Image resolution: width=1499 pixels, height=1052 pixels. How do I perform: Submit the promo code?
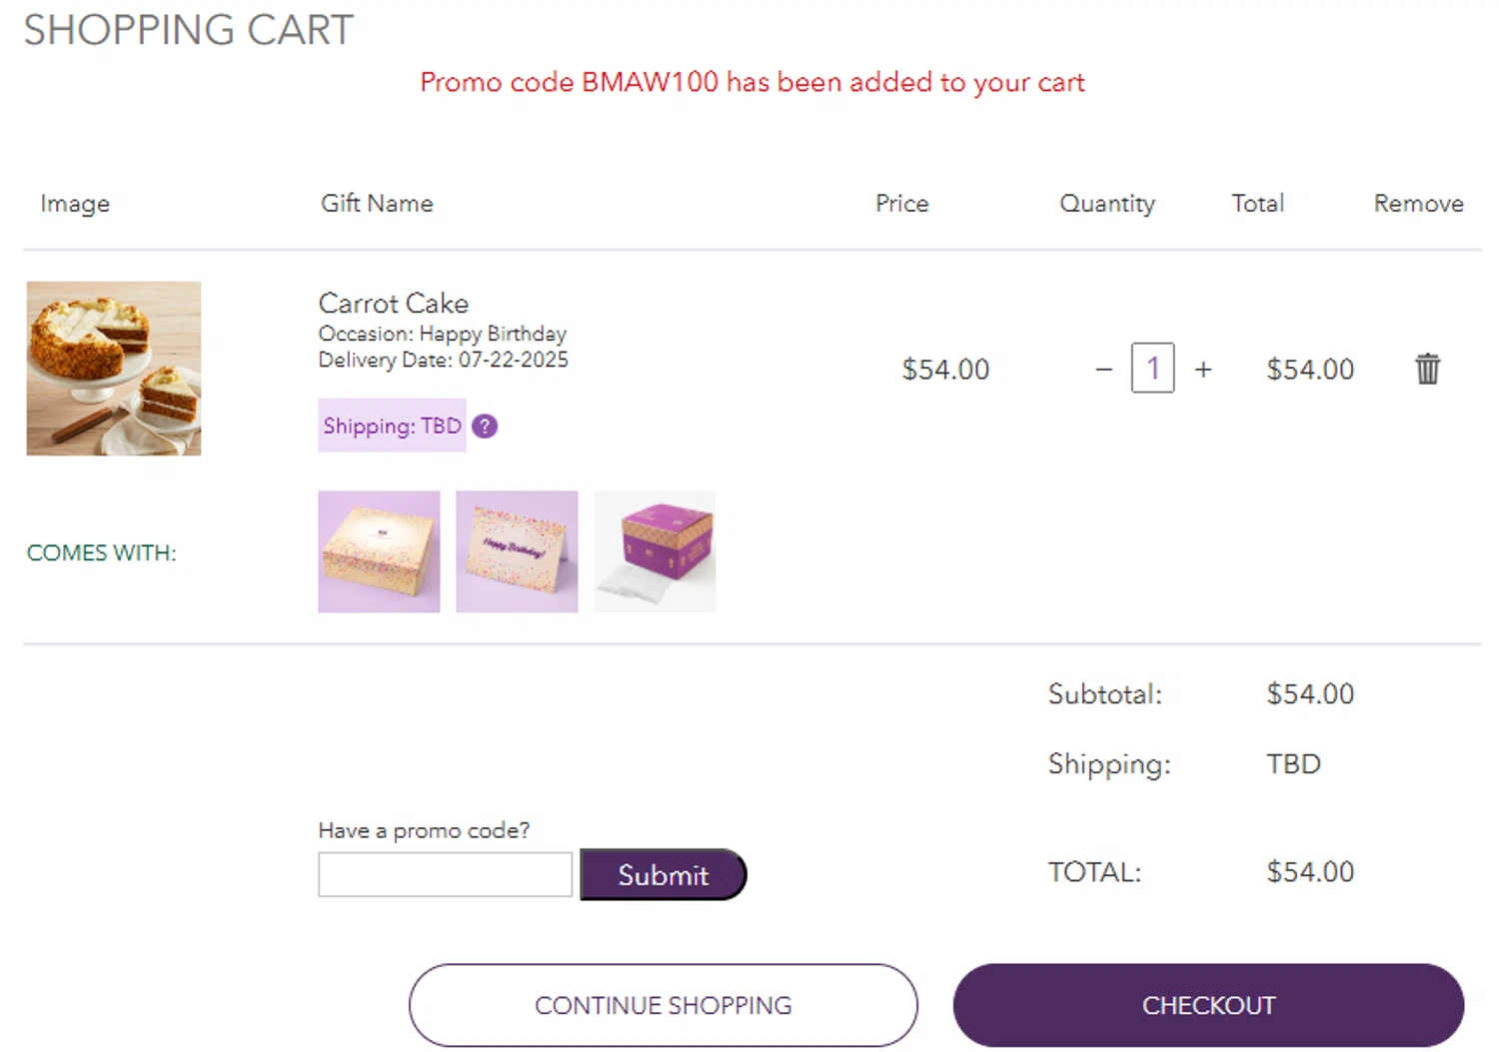663,875
